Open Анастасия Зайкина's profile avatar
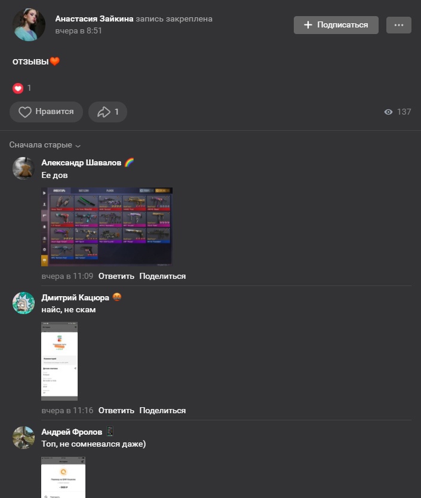The width and height of the screenshot is (421, 498). coord(29,24)
